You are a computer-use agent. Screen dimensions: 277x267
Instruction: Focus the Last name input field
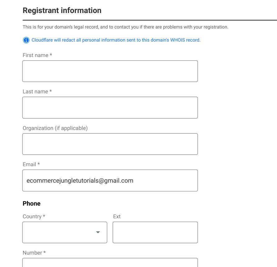click(x=110, y=108)
